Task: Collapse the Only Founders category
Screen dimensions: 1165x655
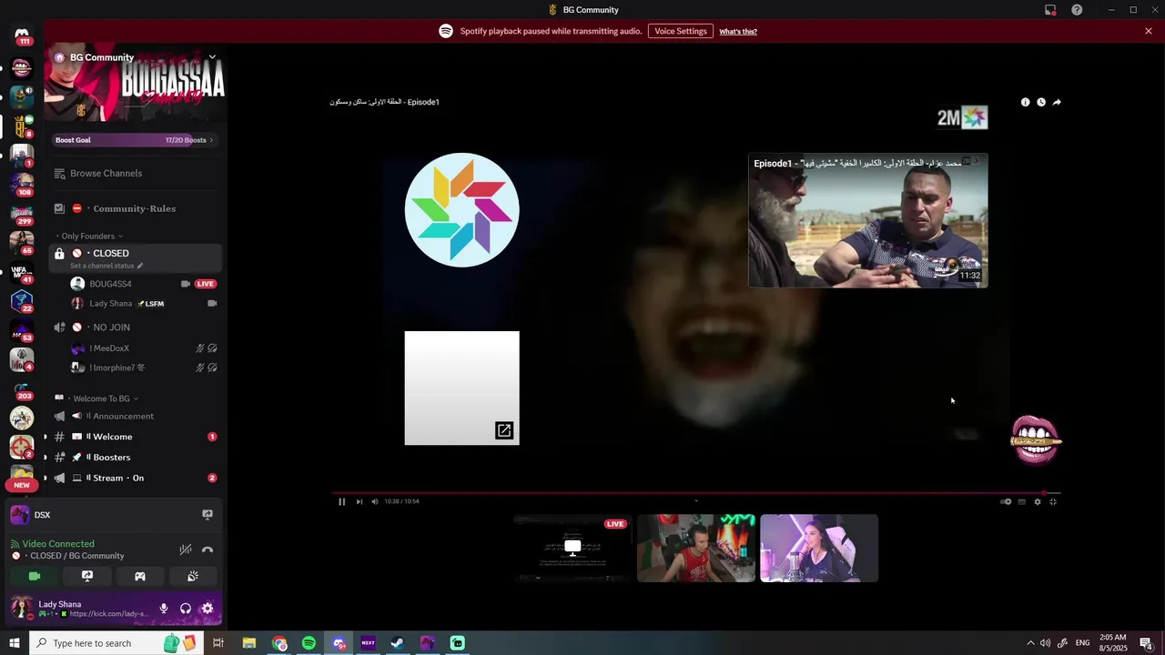Action: click(89, 236)
